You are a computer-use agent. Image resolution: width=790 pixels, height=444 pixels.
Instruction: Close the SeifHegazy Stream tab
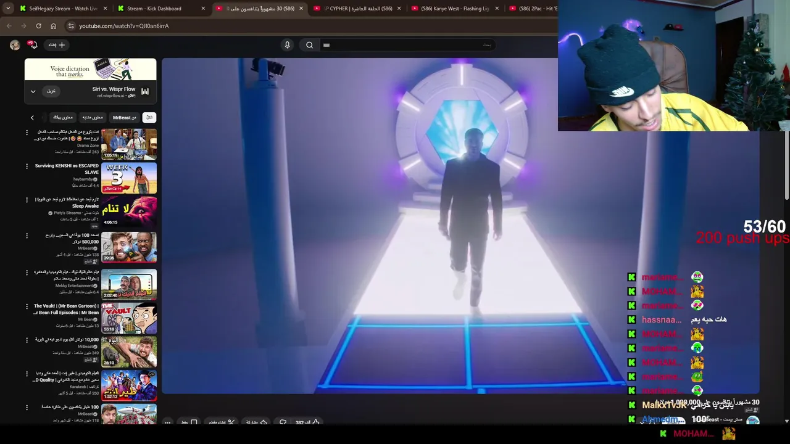pyautogui.click(x=106, y=9)
